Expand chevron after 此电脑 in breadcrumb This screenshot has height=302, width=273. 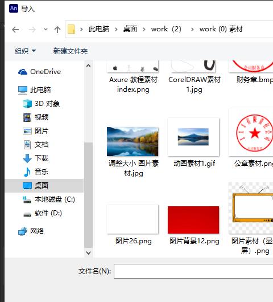[x=116, y=29]
